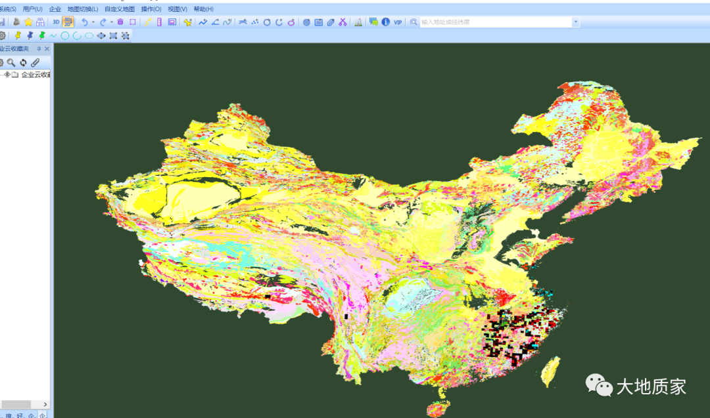This screenshot has height=418, width=710.
Task: Select the add arc tool icon
Action: (x=279, y=22)
